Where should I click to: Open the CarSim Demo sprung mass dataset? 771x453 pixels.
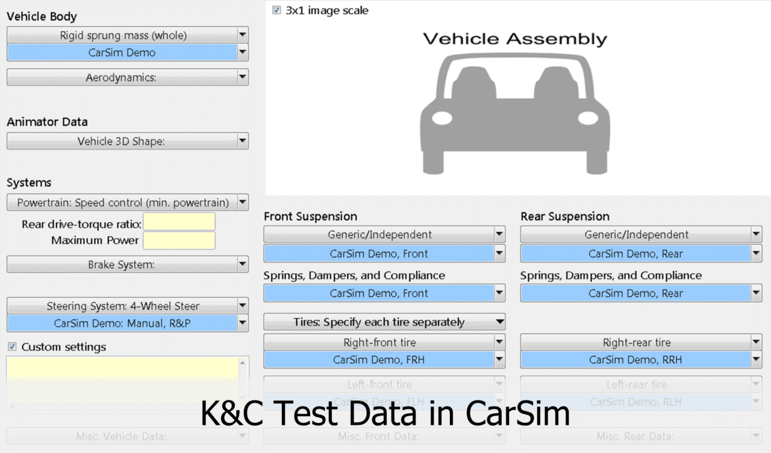120,52
